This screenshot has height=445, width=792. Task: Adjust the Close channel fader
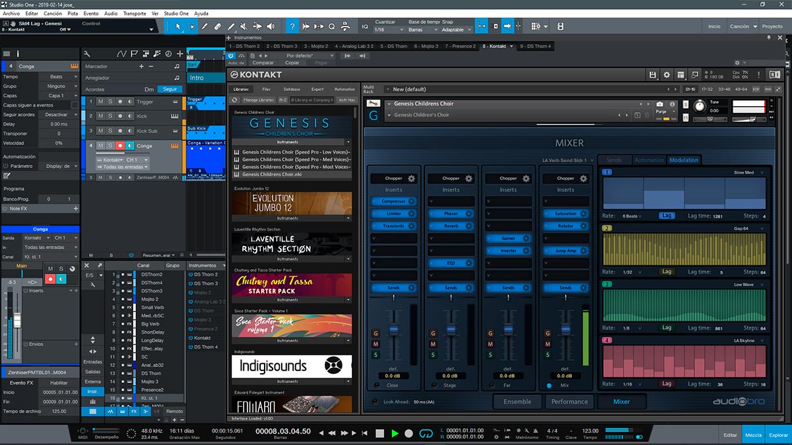click(394, 329)
